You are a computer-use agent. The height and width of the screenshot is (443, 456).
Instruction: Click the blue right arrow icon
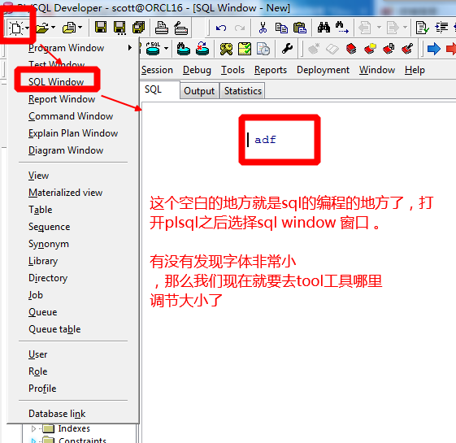pos(434,49)
